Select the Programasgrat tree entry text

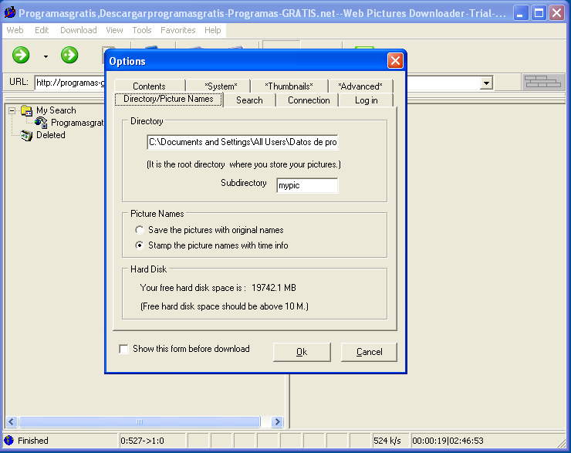coord(77,123)
